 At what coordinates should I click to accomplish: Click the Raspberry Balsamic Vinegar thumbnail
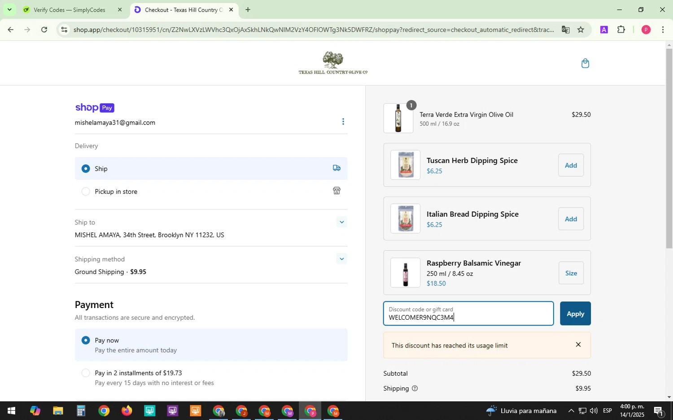click(405, 272)
